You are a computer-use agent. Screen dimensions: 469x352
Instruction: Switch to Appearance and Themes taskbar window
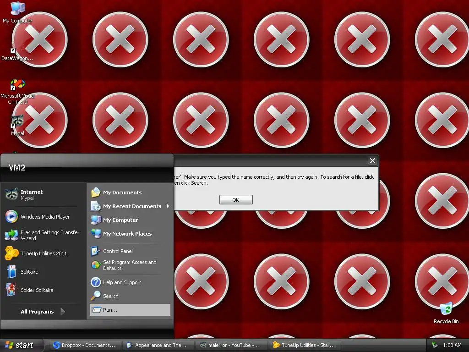[x=158, y=345]
